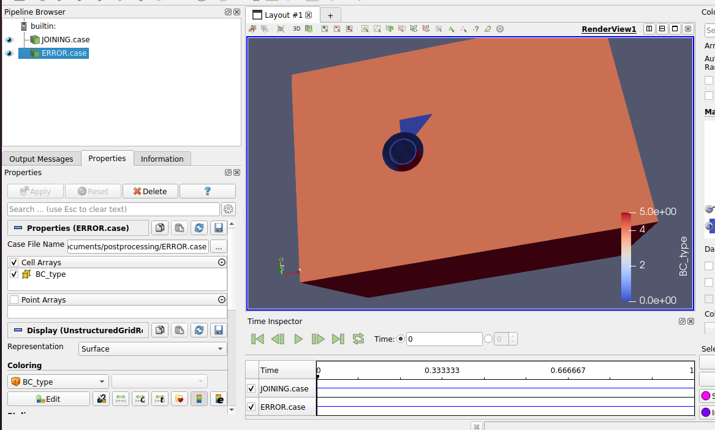The height and width of the screenshot is (430, 715).
Task: Split RenderView1 horizontally
Action: (x=649, y=29)
